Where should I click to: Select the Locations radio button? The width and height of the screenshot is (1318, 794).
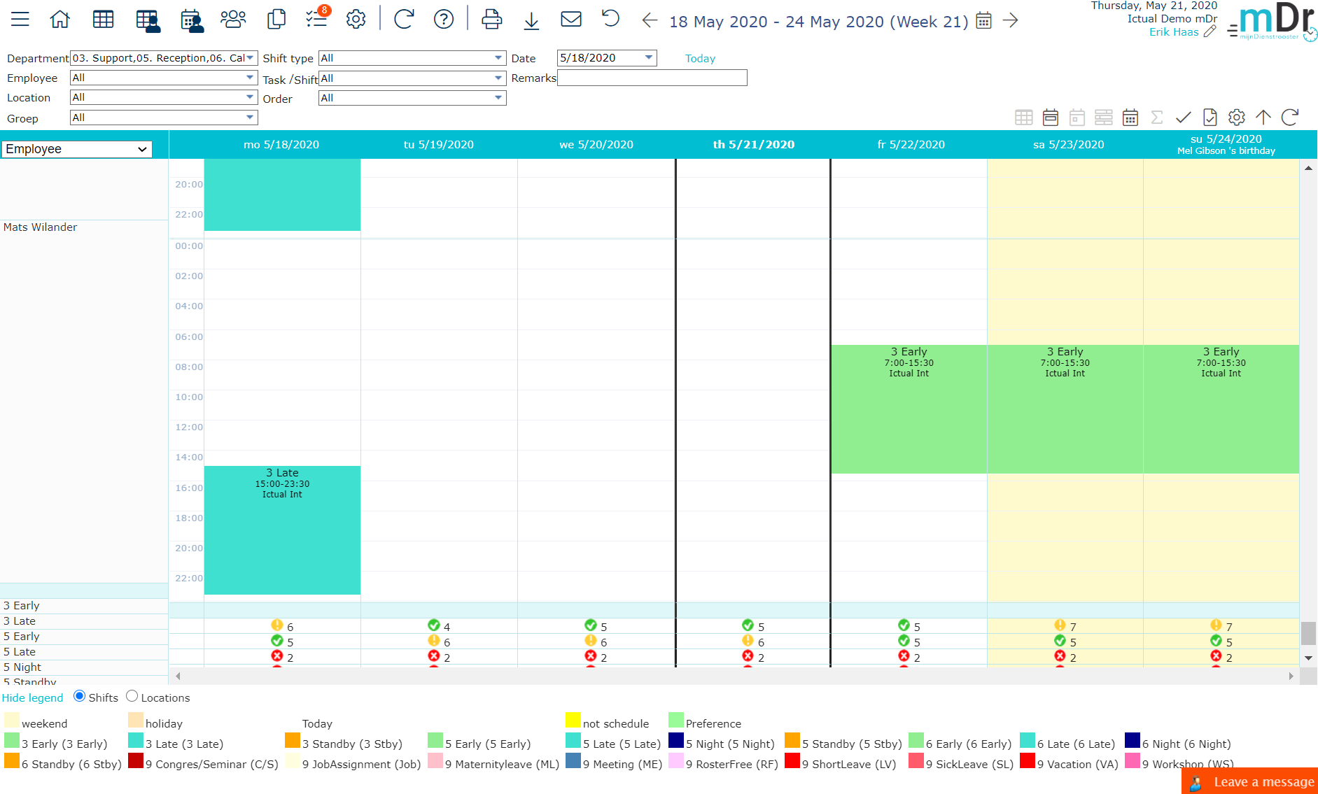pos(132,696)
